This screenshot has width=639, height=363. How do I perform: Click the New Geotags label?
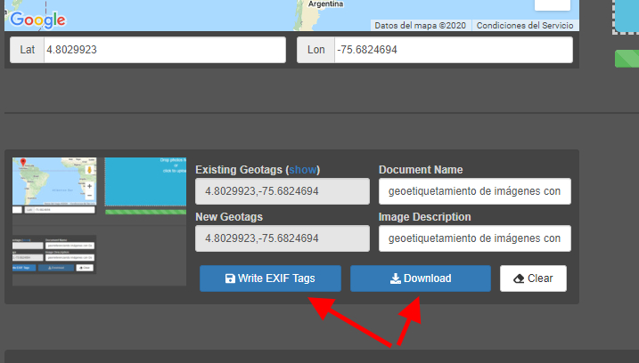229,217
